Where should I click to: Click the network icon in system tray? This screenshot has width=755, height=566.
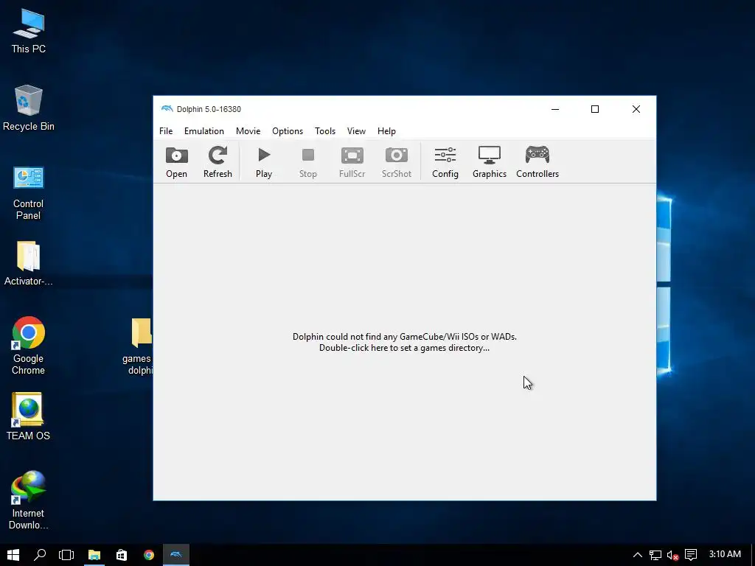pos(655,555)
